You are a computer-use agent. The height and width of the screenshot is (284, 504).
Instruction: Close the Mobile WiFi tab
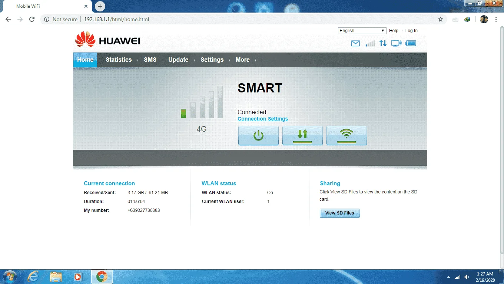click(x=86, y=6)
